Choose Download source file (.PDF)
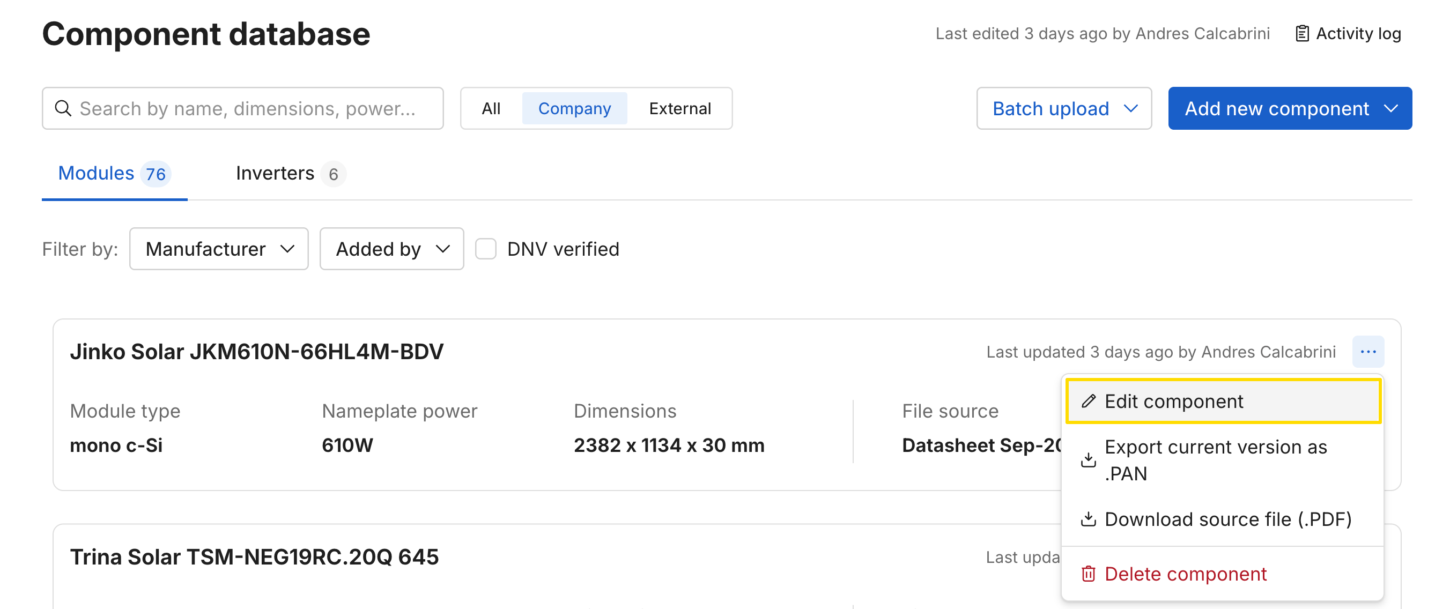Viewport: 1450px width, 609px height. point(1223,519)
